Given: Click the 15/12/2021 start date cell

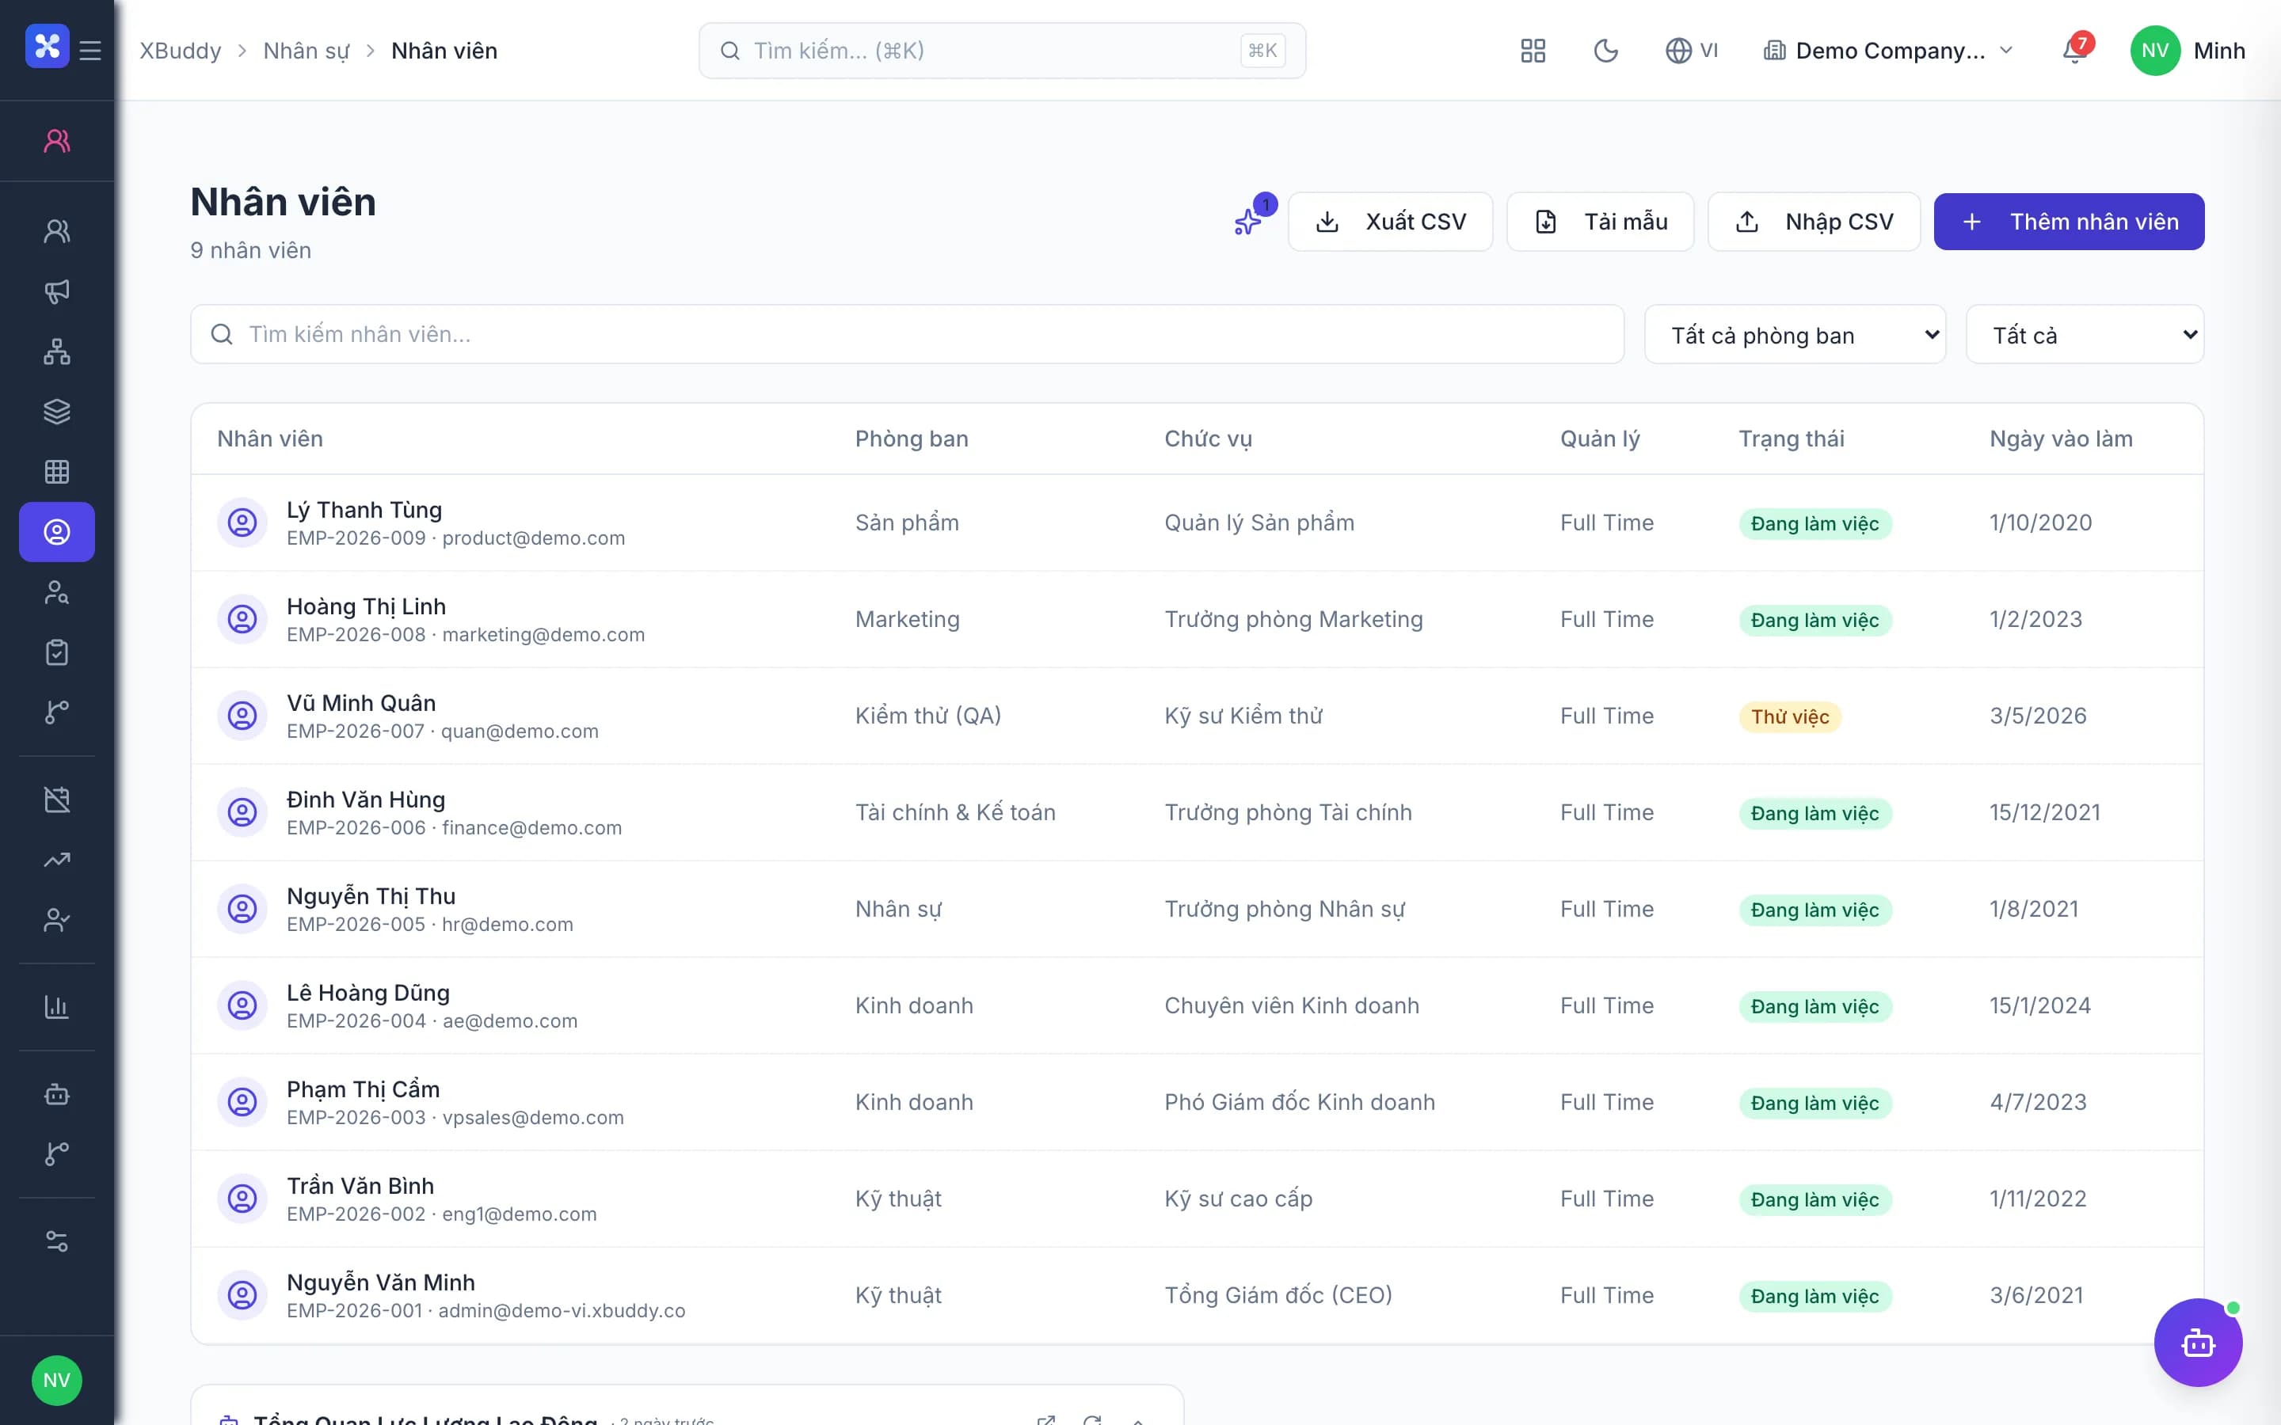Looking at the screenshot, I should coord(2044,812).
